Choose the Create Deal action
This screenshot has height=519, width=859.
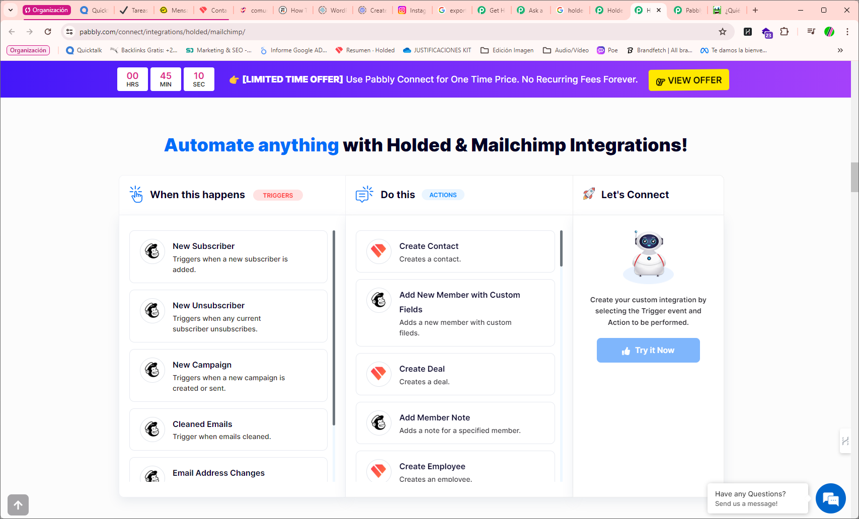pos(455,374)
